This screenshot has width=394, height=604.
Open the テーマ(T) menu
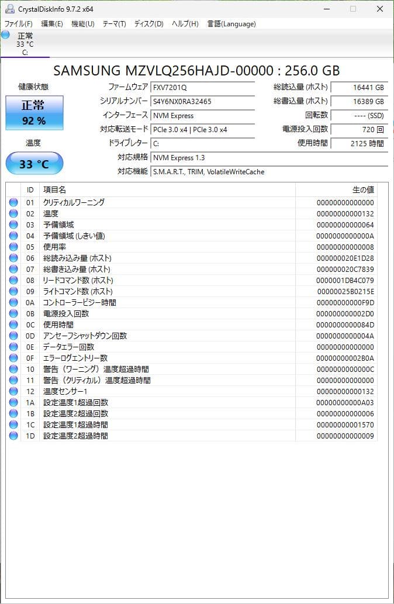click(x=114, y=24)
